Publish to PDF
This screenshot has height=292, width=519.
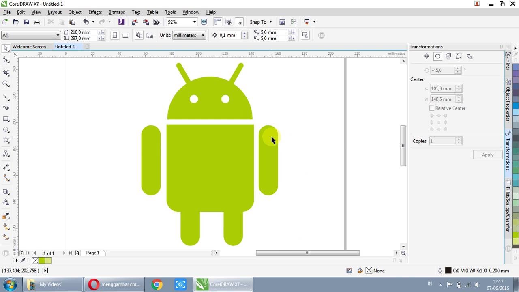pyautogui.click(x=156, y=22)
